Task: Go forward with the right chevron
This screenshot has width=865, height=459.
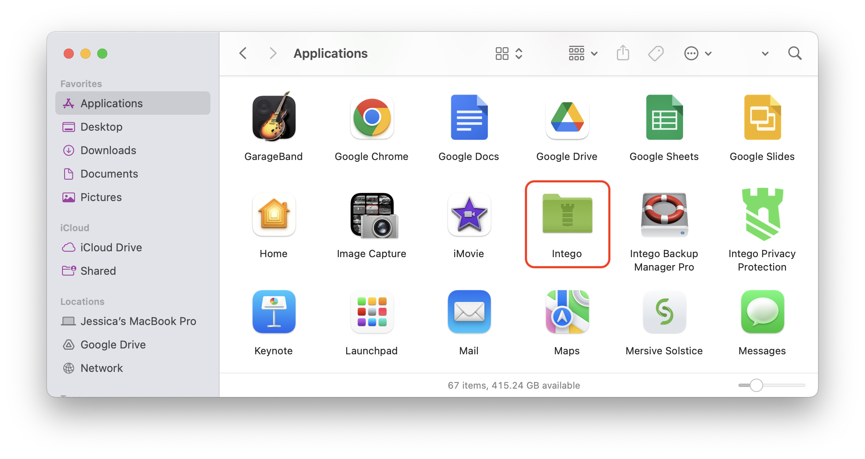Action: tap(273, 53)
